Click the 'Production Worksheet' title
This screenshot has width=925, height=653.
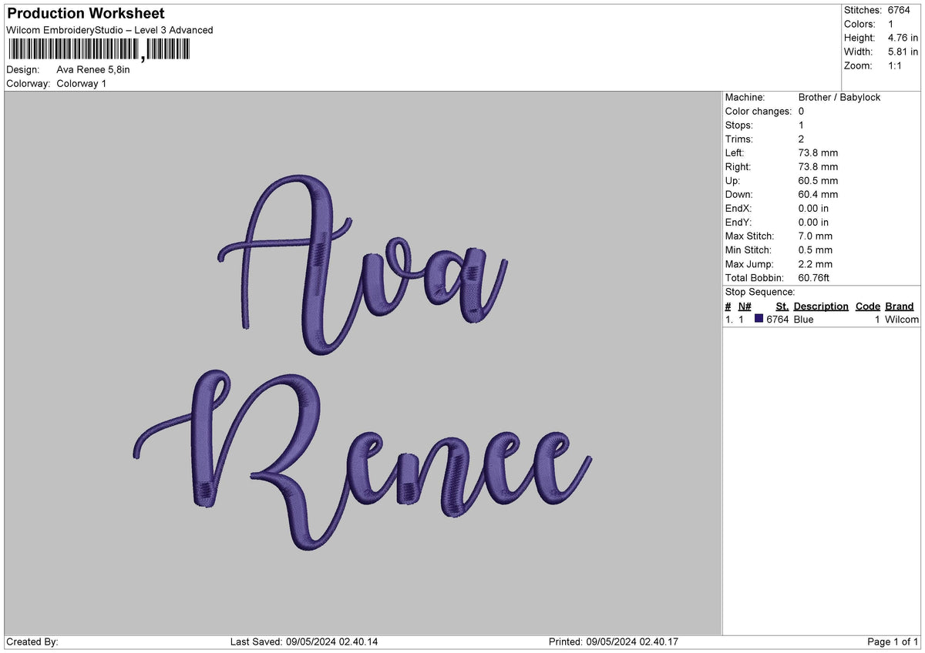(86, 14)
